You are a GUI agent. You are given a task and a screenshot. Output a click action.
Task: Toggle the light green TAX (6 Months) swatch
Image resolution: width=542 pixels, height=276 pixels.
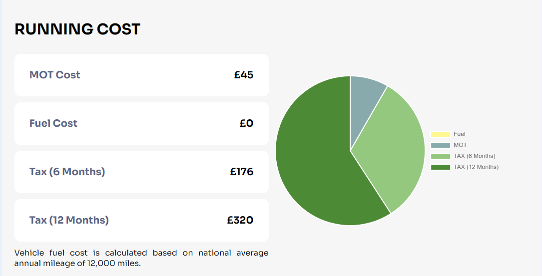[441, 156]
